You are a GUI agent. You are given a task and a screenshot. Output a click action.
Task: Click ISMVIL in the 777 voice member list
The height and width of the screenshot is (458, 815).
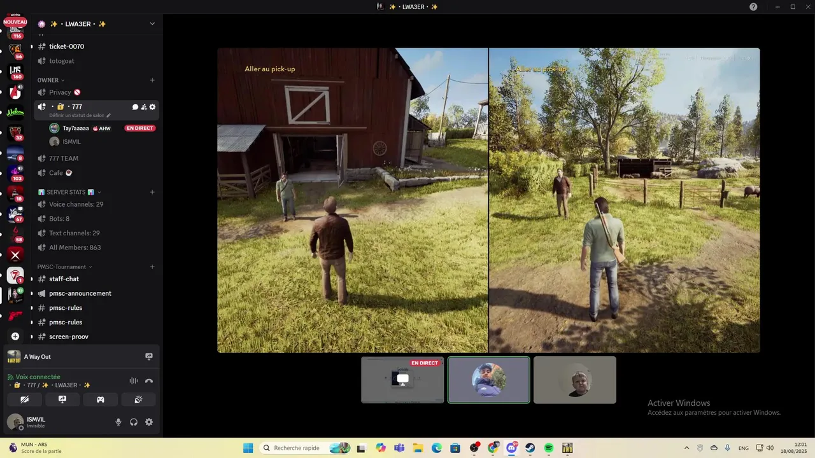pyautogui.click(x=71, y=142)
